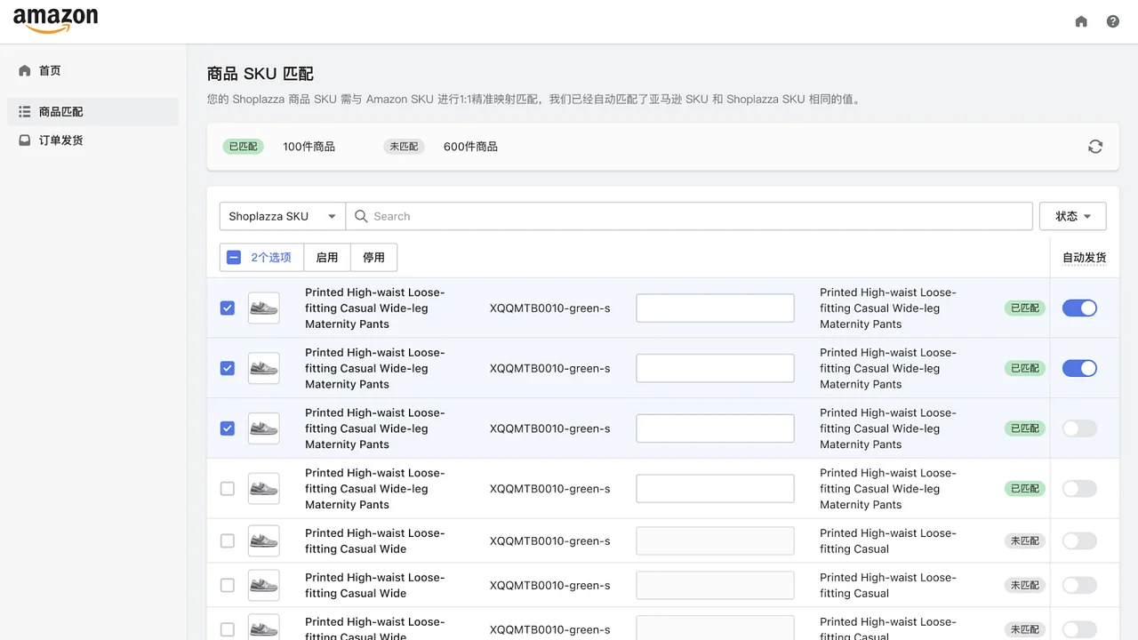This screenshot has height=640, width=1138.
Task: Click the 已匹配 tag in summary bar
Action: [x=243, y=147]
